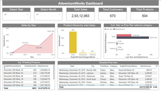
Task: Click the Christy first name cell
Action: point(103,79)
